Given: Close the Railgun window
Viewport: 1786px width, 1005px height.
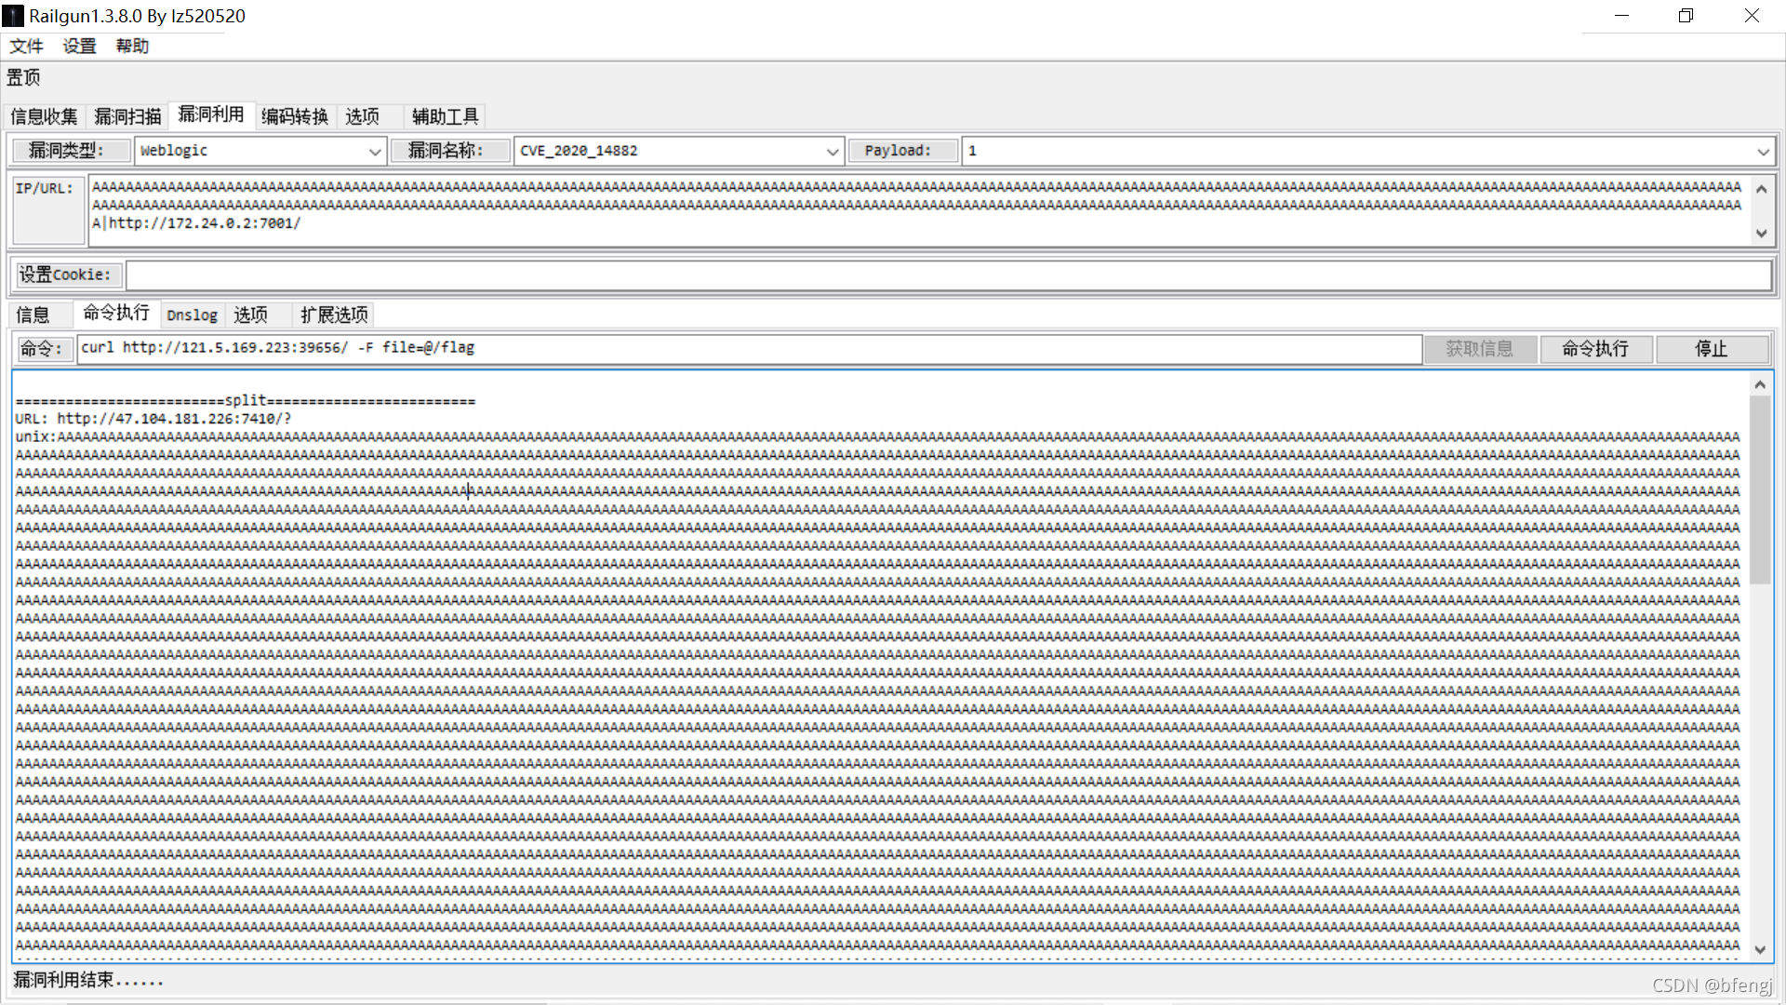Looking at the screenshot, I should (x=1752, y=16).
